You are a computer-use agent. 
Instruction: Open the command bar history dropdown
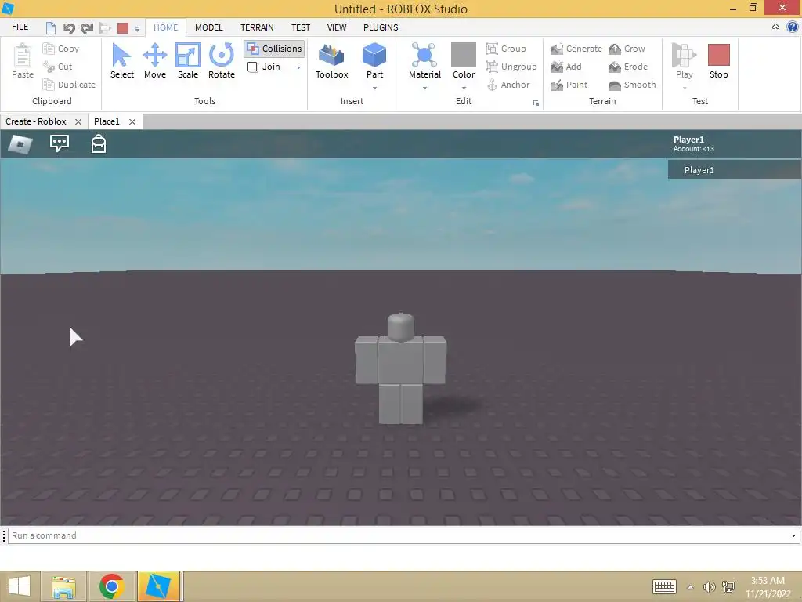pos(793,535)
